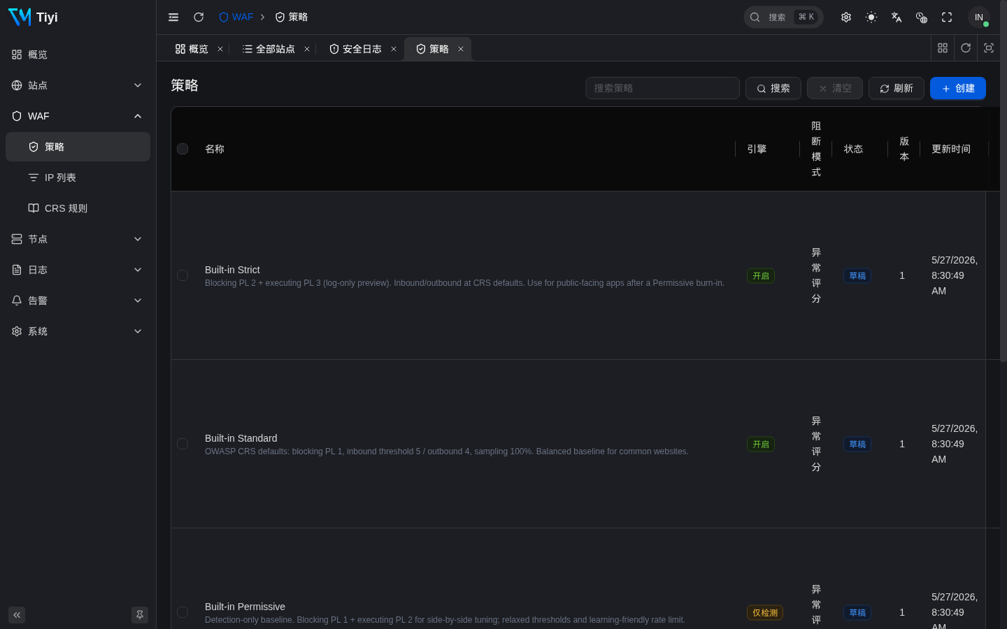Toggle the sidebar menu hamburger icon
The height and width of the screenshot is (629, 1007).
coord(173,17)
